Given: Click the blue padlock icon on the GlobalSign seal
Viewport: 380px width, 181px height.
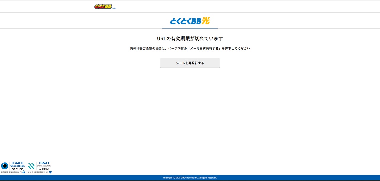Looking at the screenshot, I should point(24,172).
